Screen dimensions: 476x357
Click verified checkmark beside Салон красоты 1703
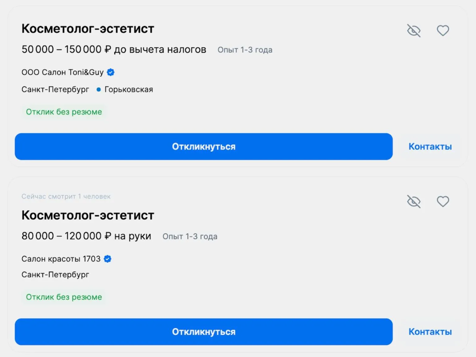[x=108, y=259]
